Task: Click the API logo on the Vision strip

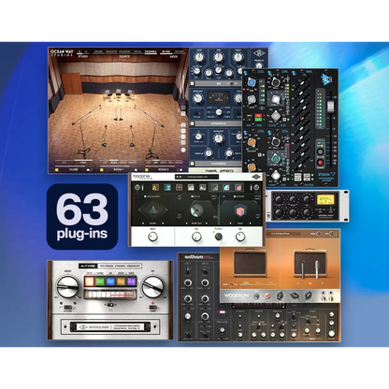Action: click(327, 79)
